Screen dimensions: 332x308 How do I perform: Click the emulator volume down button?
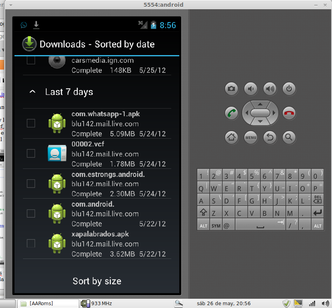point(251,88)
